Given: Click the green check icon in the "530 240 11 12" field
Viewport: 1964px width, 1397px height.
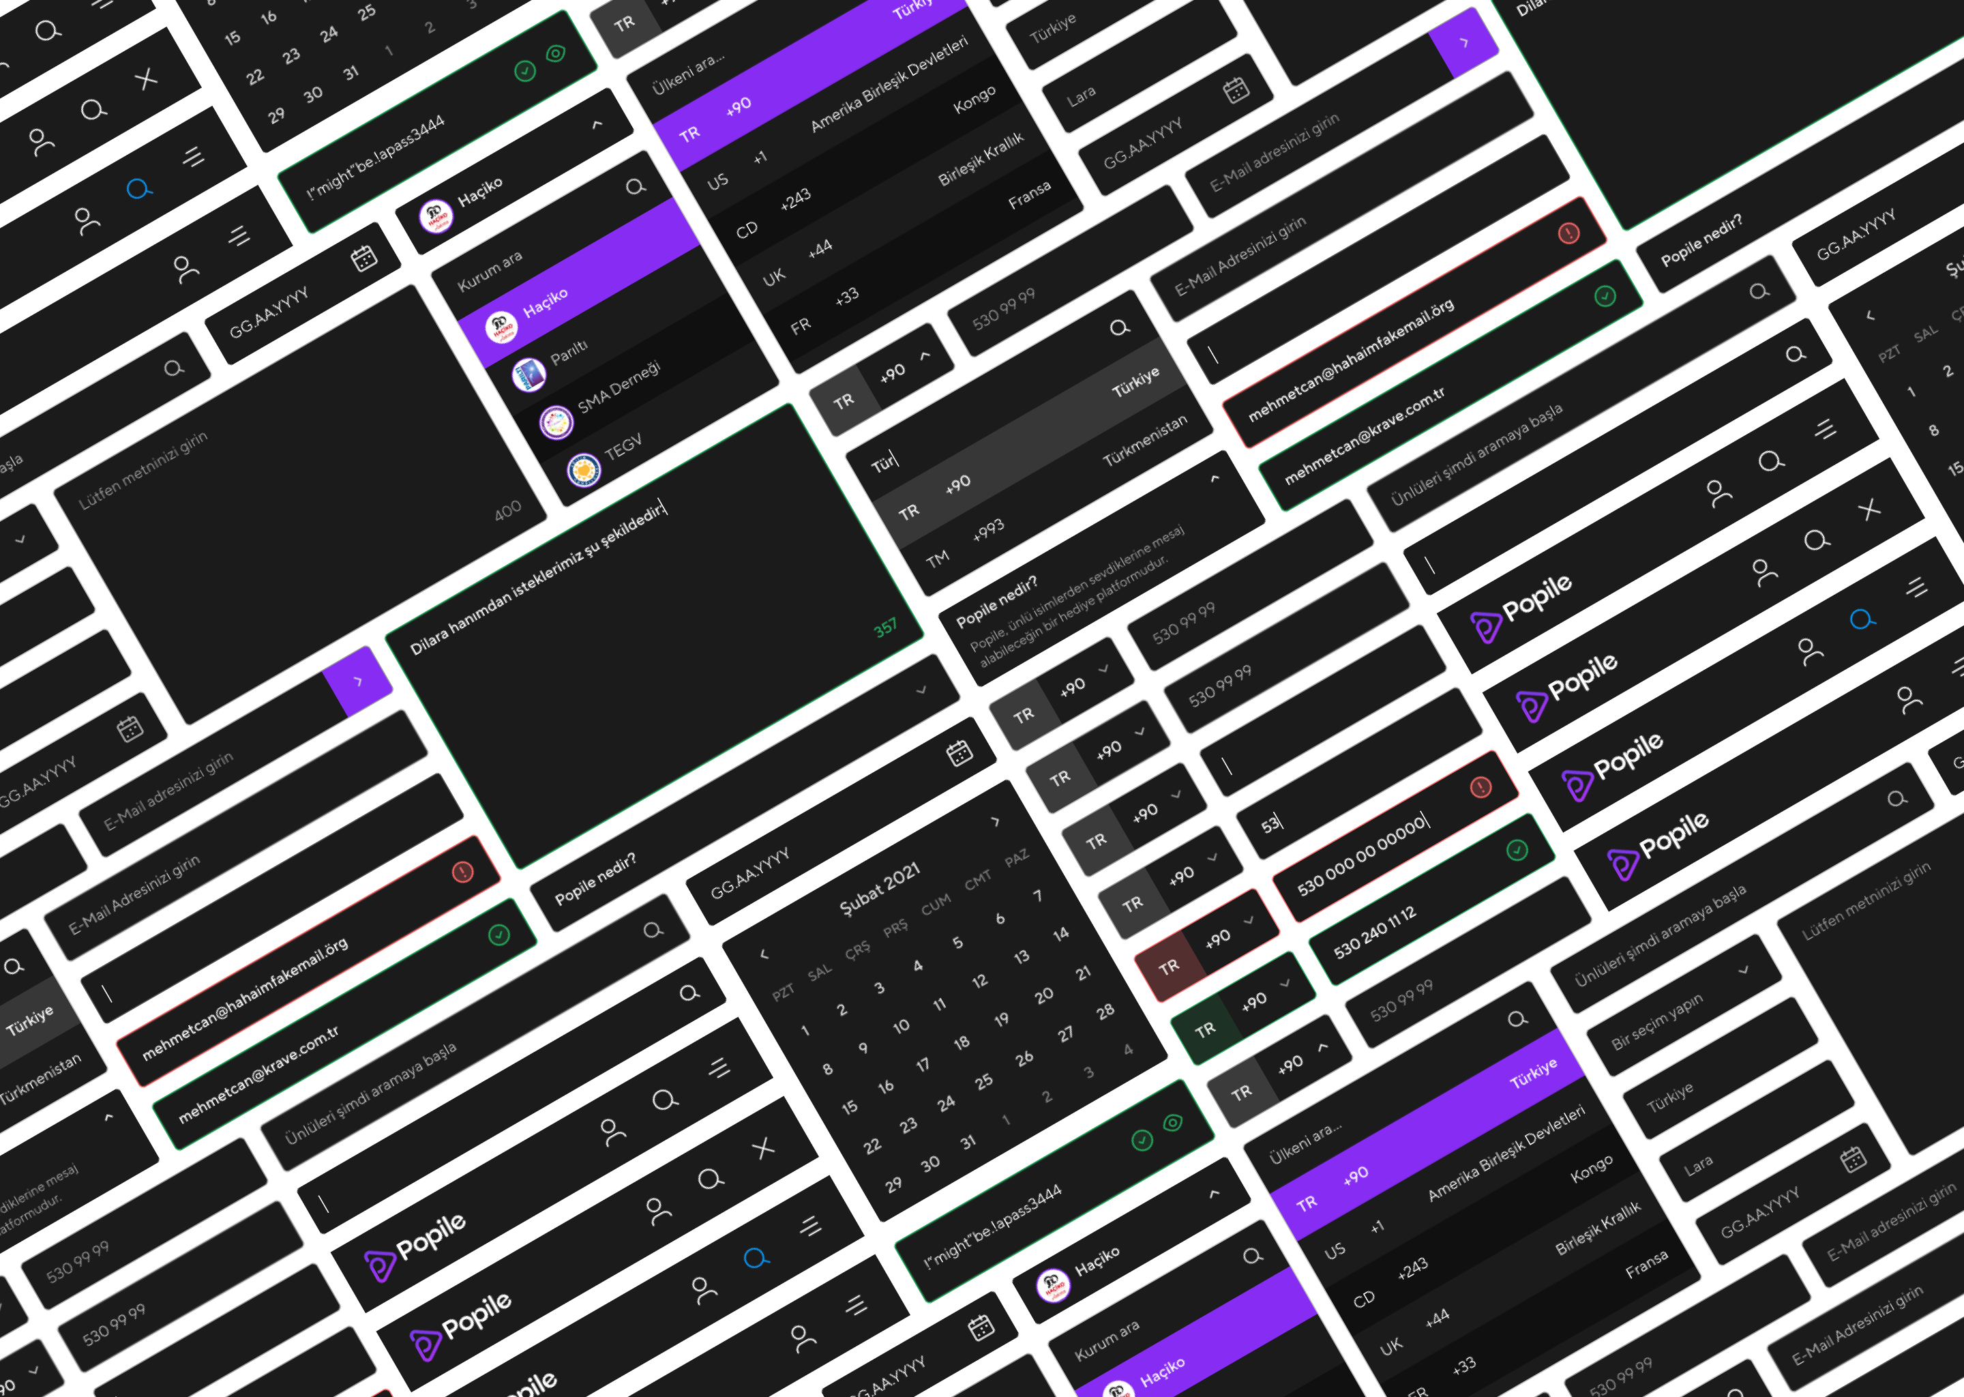Looking at the screenshot, I should (1517, 850).
